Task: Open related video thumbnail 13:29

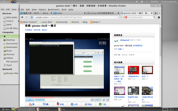Action: (x=147, y=91)
